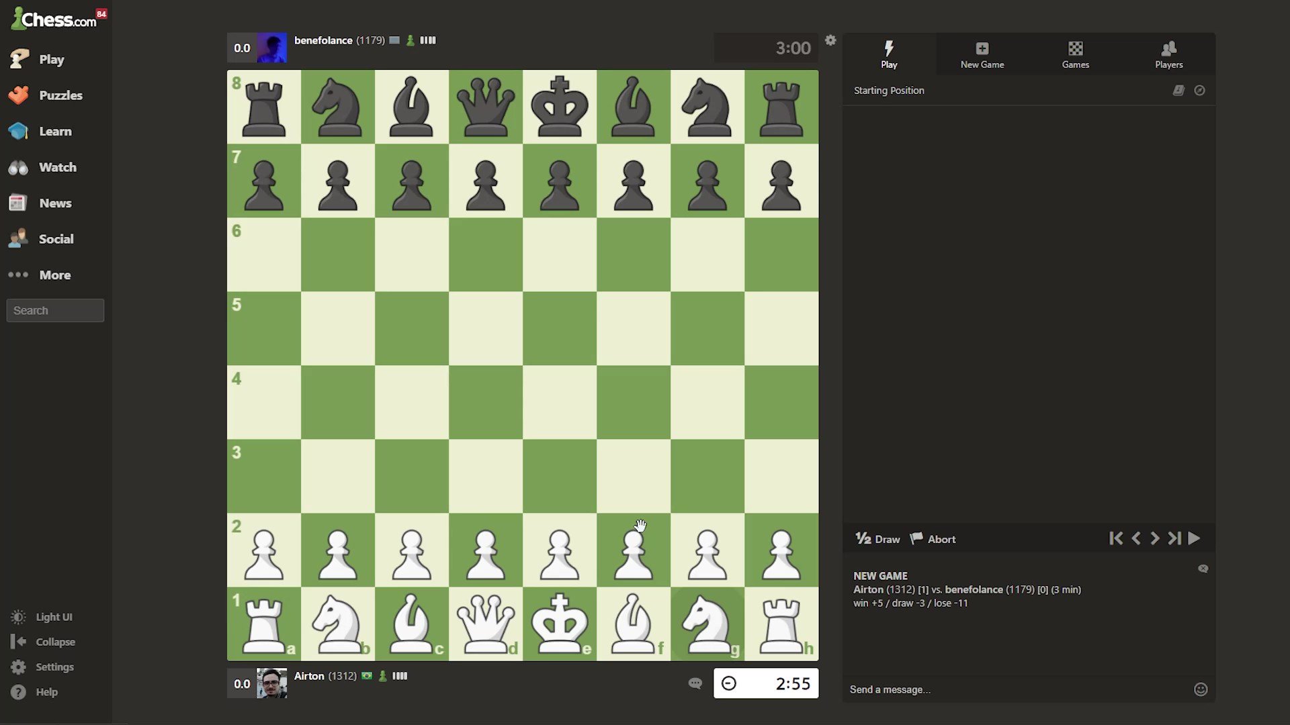This screenshot has width=1290, height=725.
Task: Click Airton's Brazil flag icon
Action: point(367,676)
